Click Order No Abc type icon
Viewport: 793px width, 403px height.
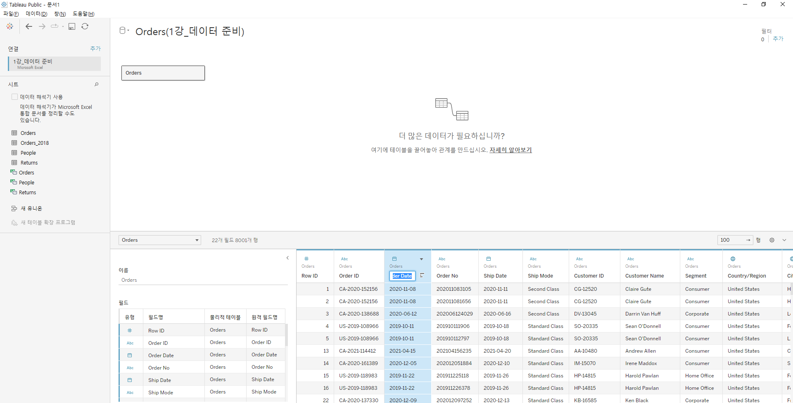tap(442, 259)
